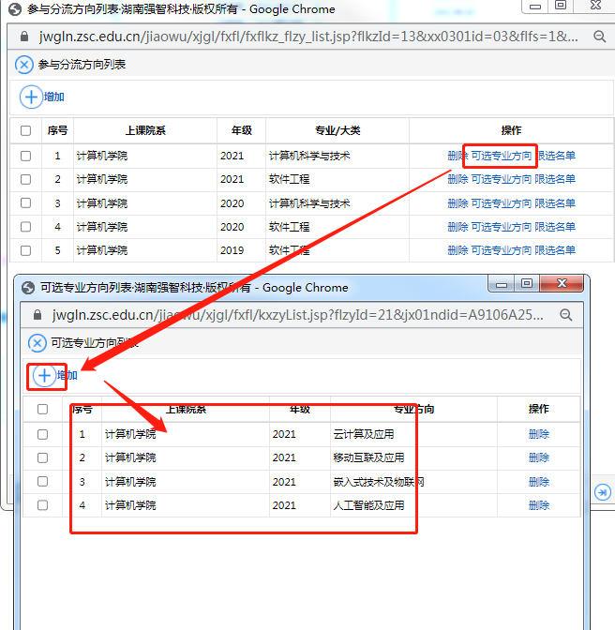Click lock icon in the lower popup address bar
This screenshot has height=630, width=615.
click(37, 315)
